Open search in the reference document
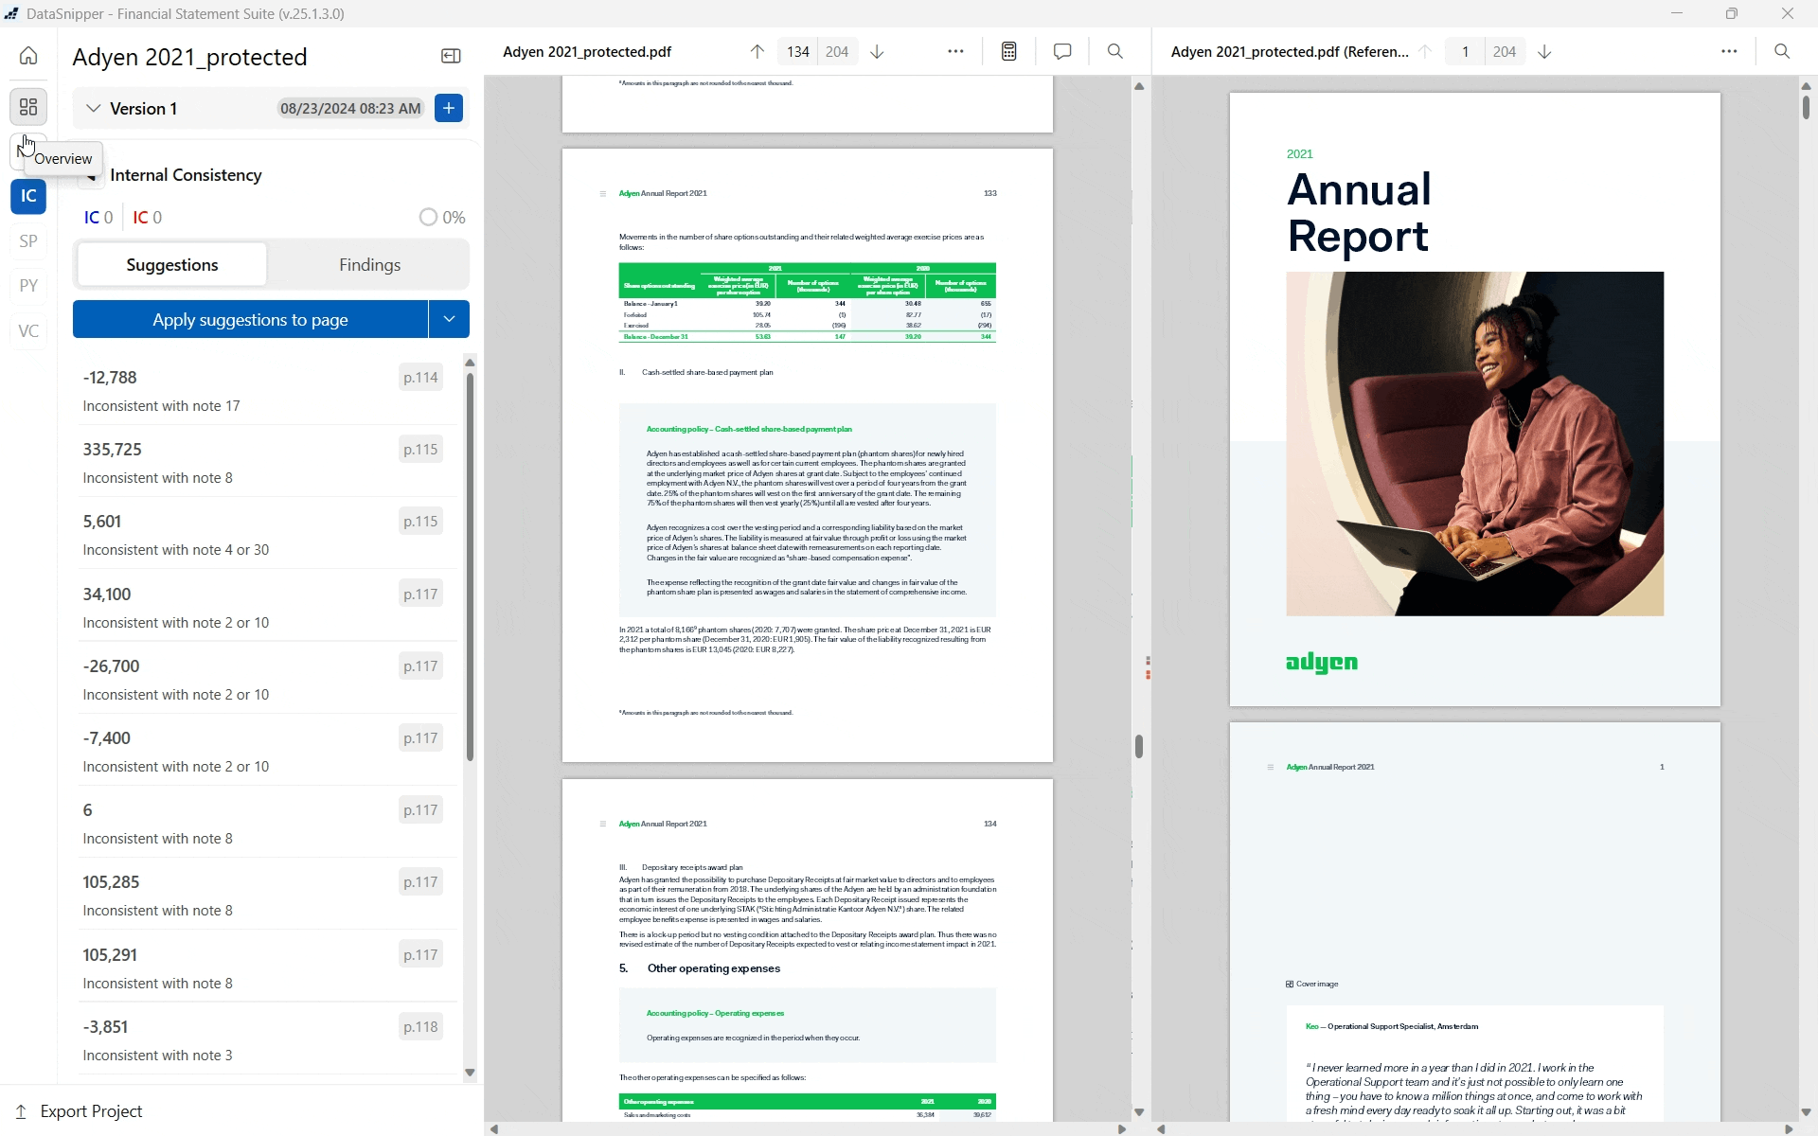This screenshot has height=1136, width=1818. point(1782,51)
